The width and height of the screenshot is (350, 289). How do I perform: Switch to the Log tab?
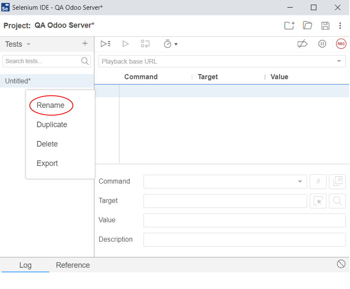click(x=26, y=265)
